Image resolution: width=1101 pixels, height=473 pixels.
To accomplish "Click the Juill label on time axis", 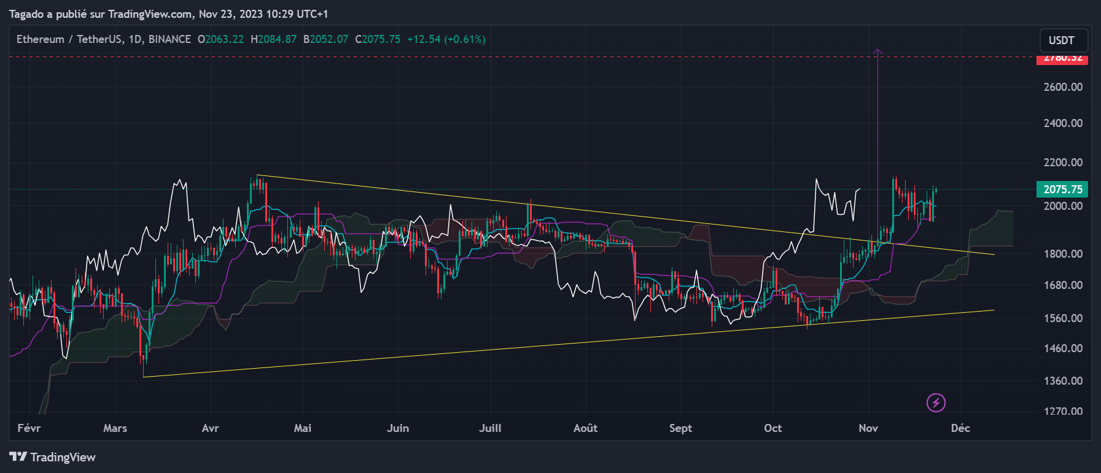I will tap(490, 428).
